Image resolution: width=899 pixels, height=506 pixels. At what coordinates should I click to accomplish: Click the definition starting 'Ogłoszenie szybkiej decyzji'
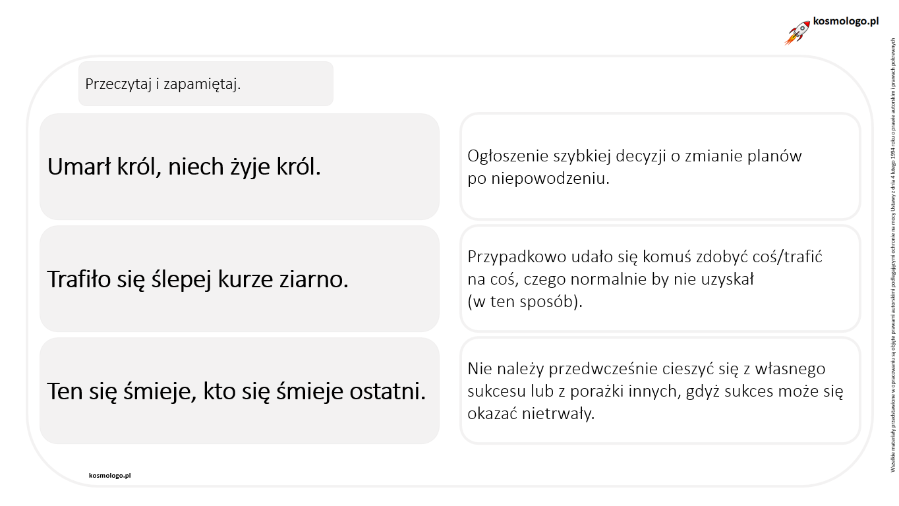[x=660, y=167]
